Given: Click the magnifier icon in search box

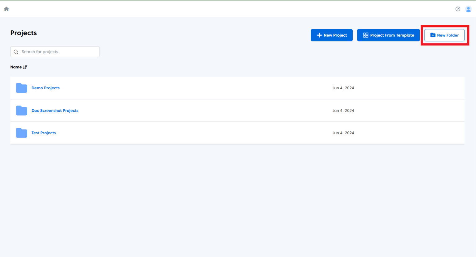Looking at the screenshot, I should tap(16, 52).
